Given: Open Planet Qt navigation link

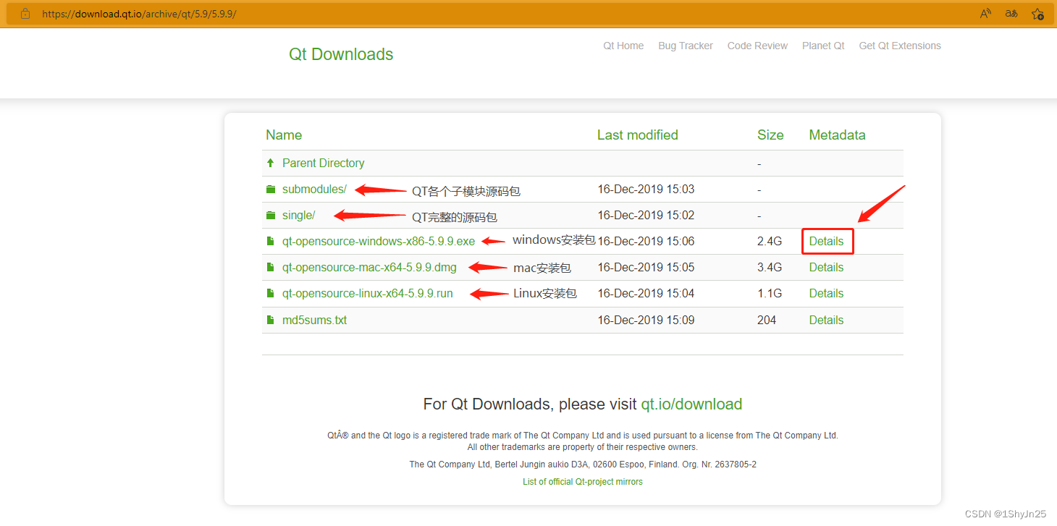Looking at the screenshot, I should coord(823,46).
